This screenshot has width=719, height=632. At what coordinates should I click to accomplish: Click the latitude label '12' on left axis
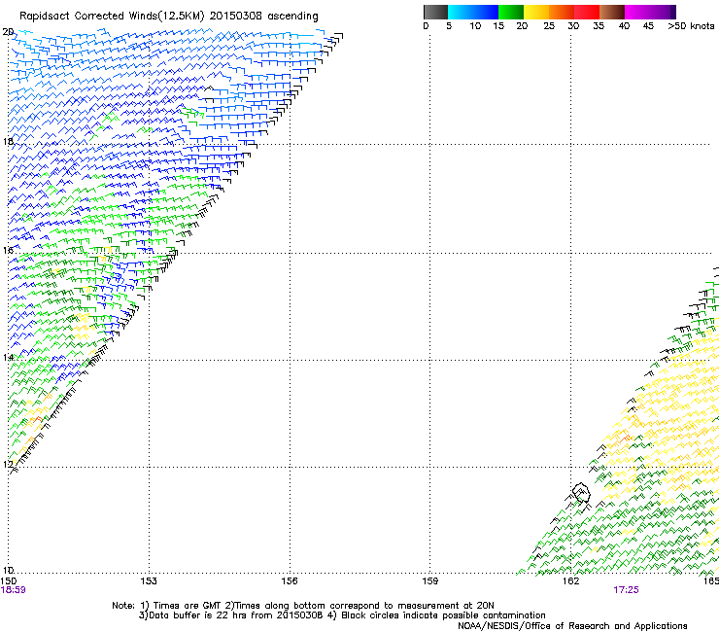(x=8, y=464)
